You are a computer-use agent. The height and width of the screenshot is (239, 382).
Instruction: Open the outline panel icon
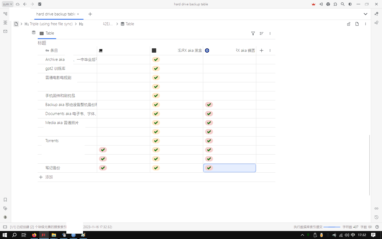(x=5, y=23)
